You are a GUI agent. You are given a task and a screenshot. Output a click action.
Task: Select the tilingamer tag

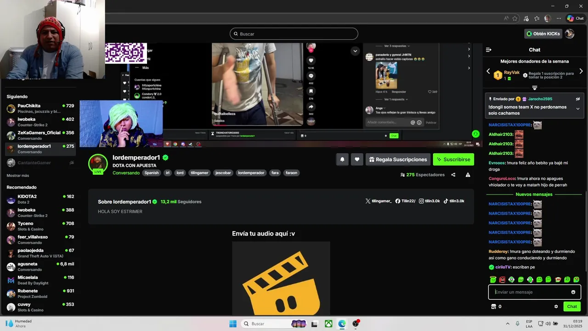[200, 173]
